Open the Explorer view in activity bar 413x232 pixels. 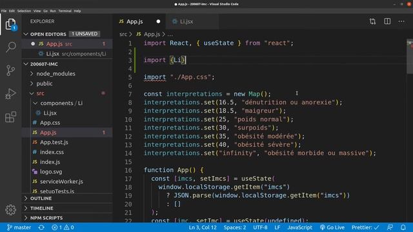pyautogui.click(x=10, y=24)
